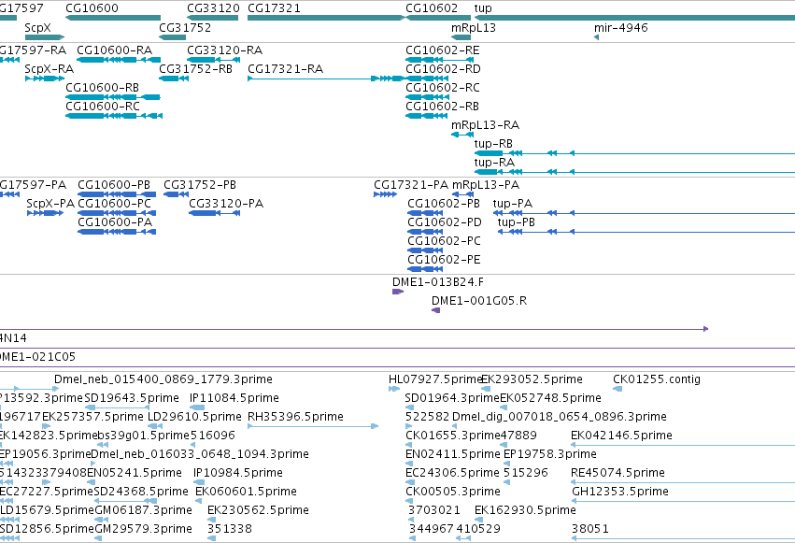Screen dimensions: 795x543
Task: Select transcript CG10602-RD
Action: [443, 69]
